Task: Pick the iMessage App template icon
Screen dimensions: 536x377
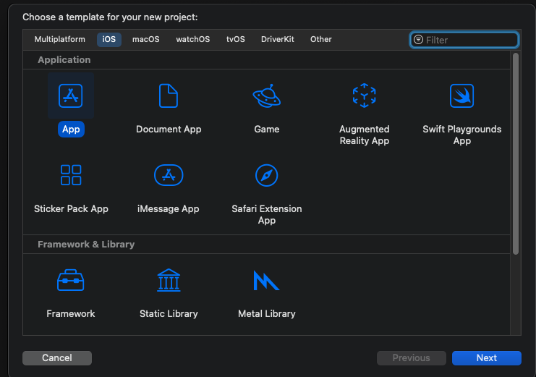Action: pos(169,175)
